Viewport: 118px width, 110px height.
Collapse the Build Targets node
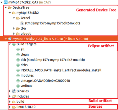(10, 44)
